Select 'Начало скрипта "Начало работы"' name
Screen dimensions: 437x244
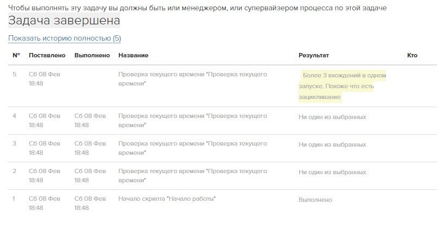click(167, 199)
